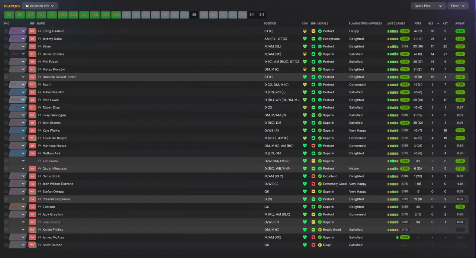Click Kalvin Phillips' morale arrow icon
The height and width of the screenshot is (258, 476).
(320, 230)
